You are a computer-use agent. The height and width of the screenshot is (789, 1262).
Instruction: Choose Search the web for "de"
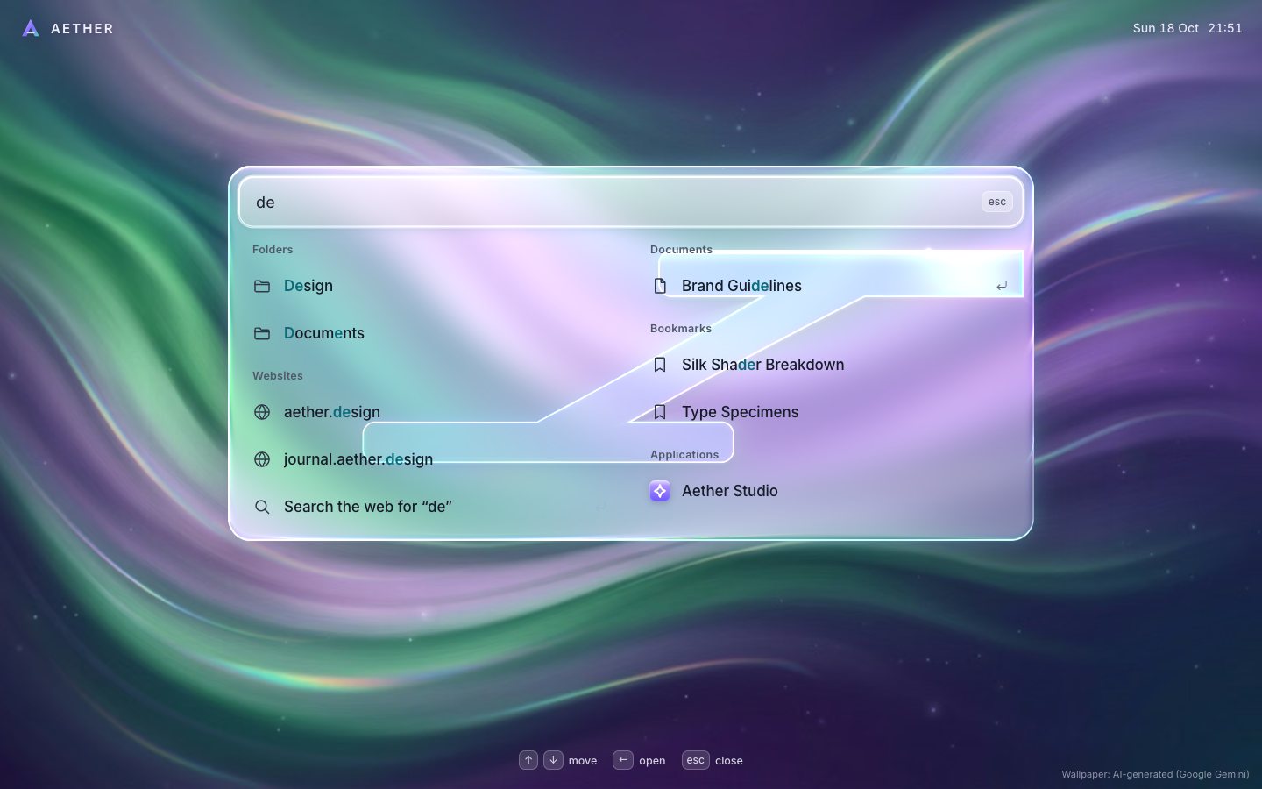pyautogui.click(x=432, y=507)
